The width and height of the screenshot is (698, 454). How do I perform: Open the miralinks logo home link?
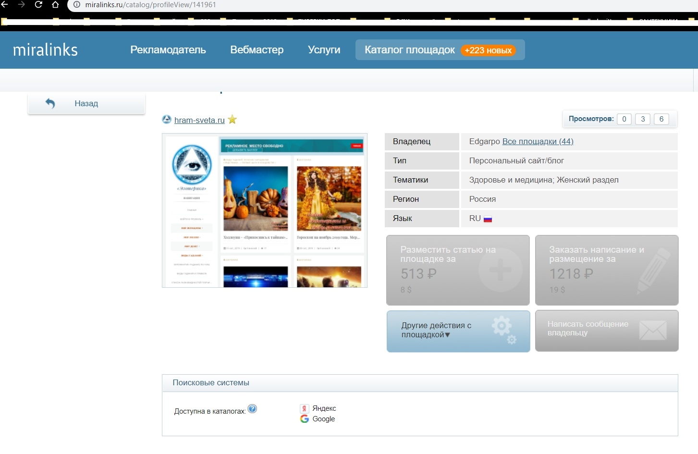tap(45, 49)
